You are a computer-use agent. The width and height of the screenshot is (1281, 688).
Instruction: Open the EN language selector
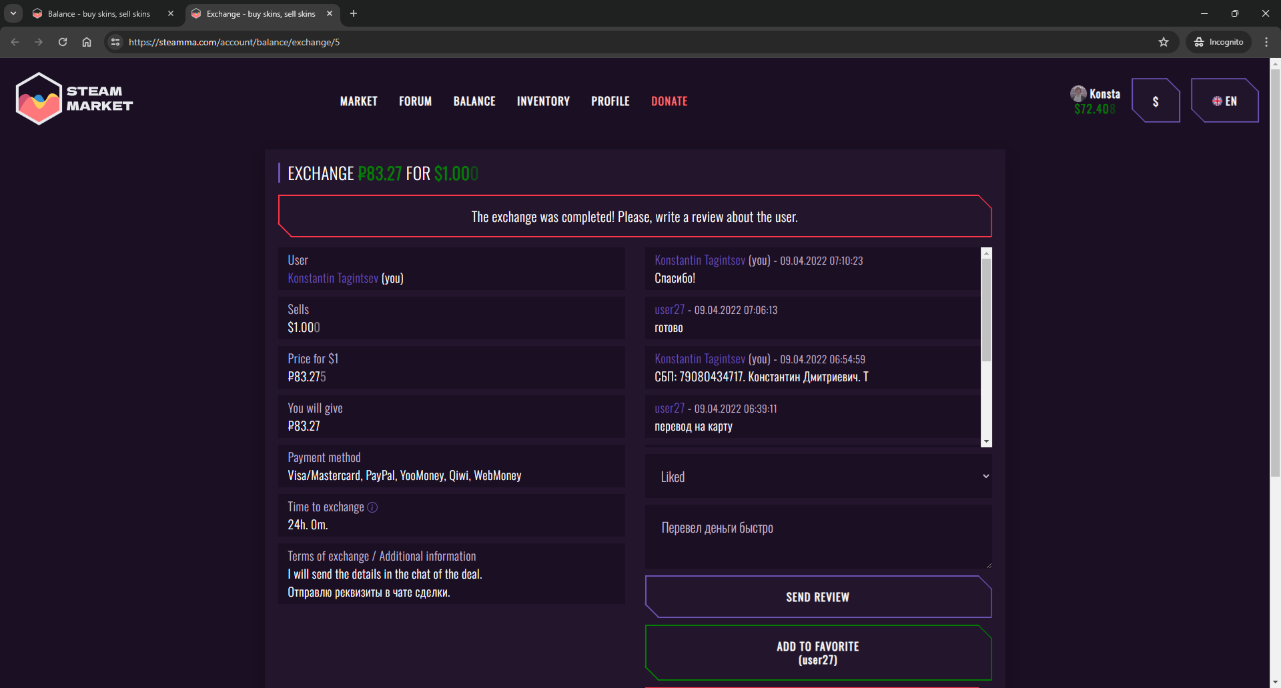[1224, 101]
